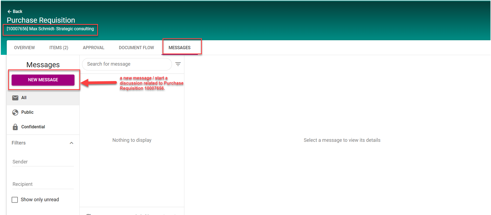Click the requisition 10007656 Max Schmidt subtitle
491x215 pixels.
click(x=50, y=29)
